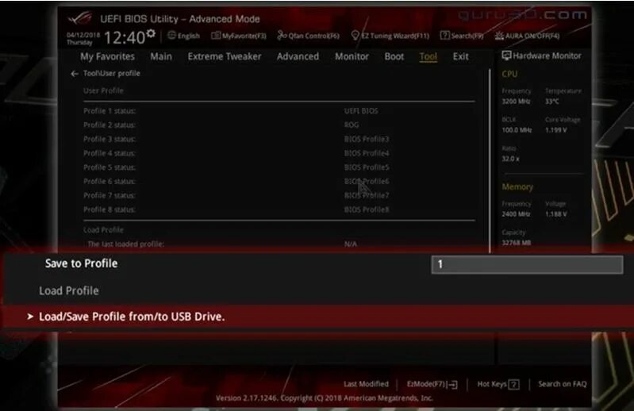This screenshot has height=411, width=634.
Task: Open the time settings gear icon
Action: click(151, 33)
